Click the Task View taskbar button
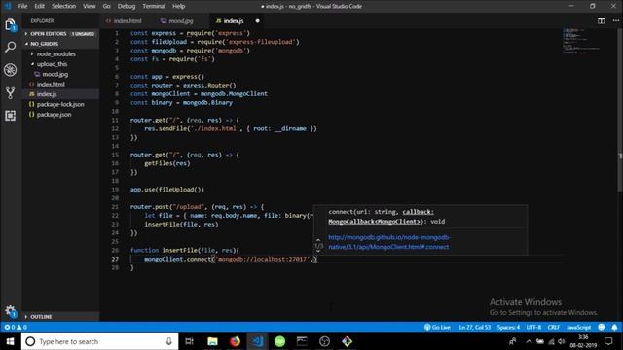 point(190,341)
